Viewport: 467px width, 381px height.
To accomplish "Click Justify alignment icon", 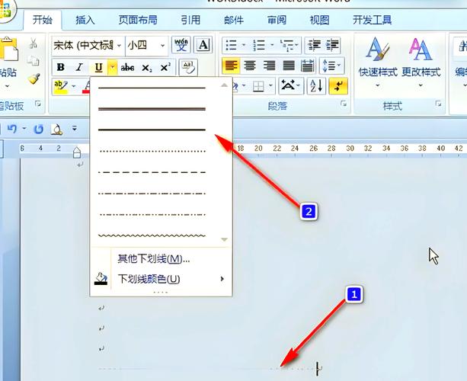I will [289, 66].
